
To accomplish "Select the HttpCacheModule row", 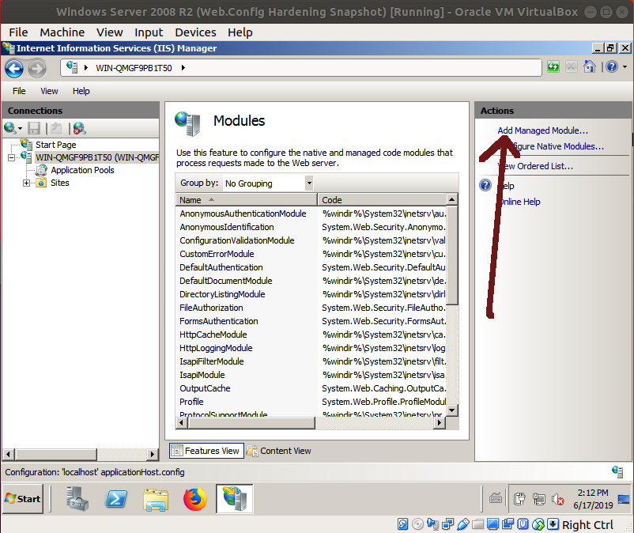I will (311, 335).
